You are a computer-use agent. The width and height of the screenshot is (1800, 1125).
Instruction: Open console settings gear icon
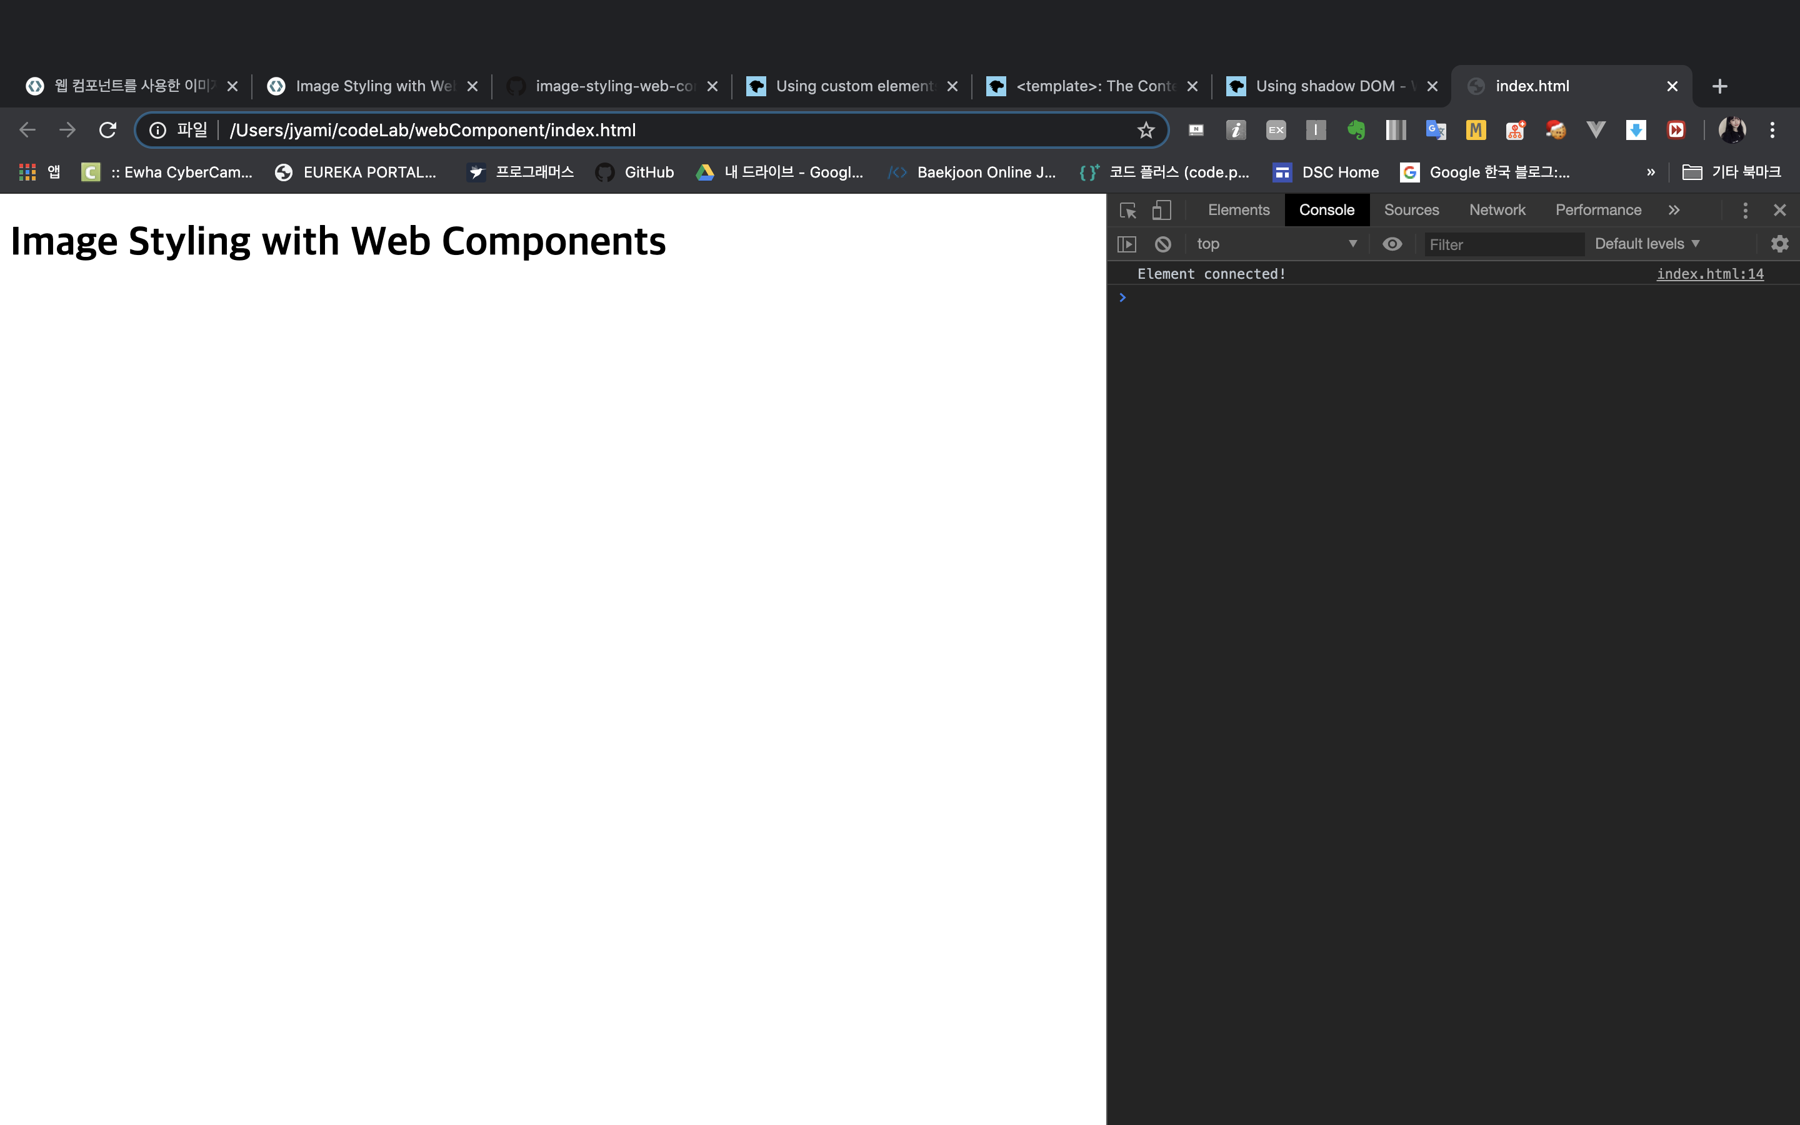click(1779, 244)
